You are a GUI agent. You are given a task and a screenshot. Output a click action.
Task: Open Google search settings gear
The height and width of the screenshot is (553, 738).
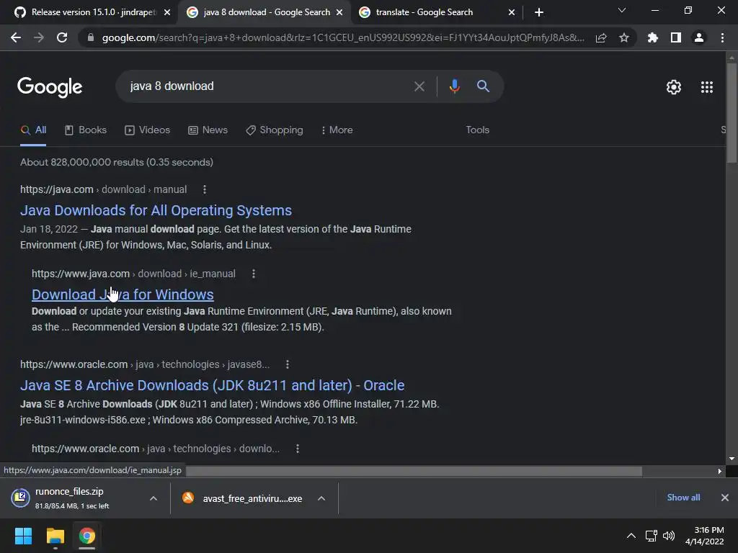point(674,87)
